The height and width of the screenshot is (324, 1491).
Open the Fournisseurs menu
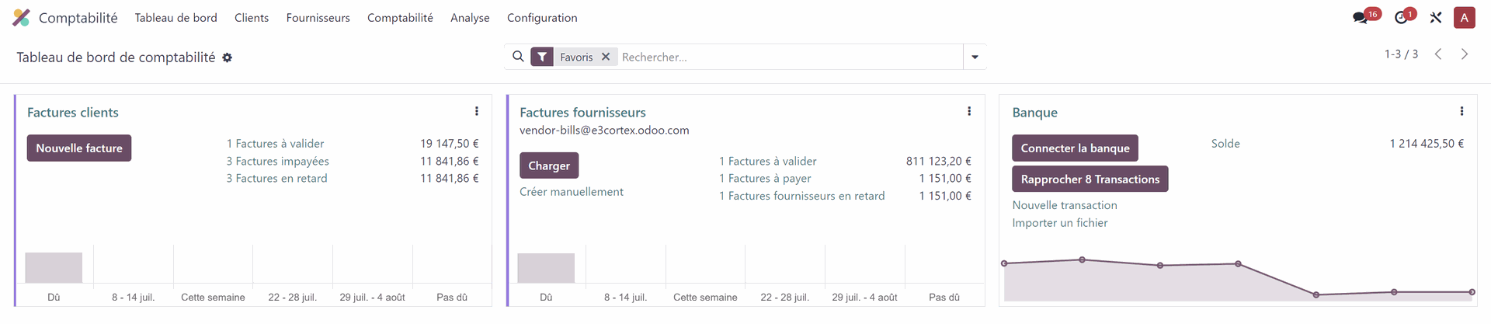(318, 18)
